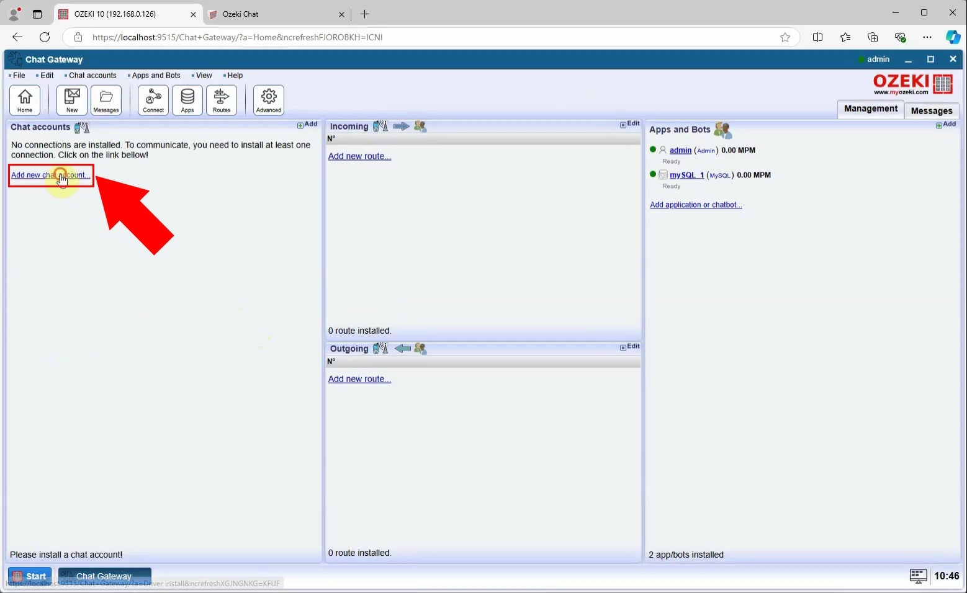Click the '2 app/bots installed' status text

(x=686, y=555)
